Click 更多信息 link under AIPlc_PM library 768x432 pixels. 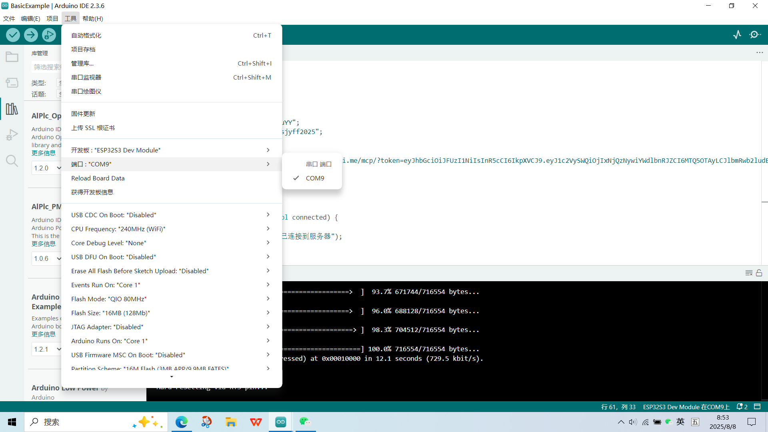tap(44, 244)
